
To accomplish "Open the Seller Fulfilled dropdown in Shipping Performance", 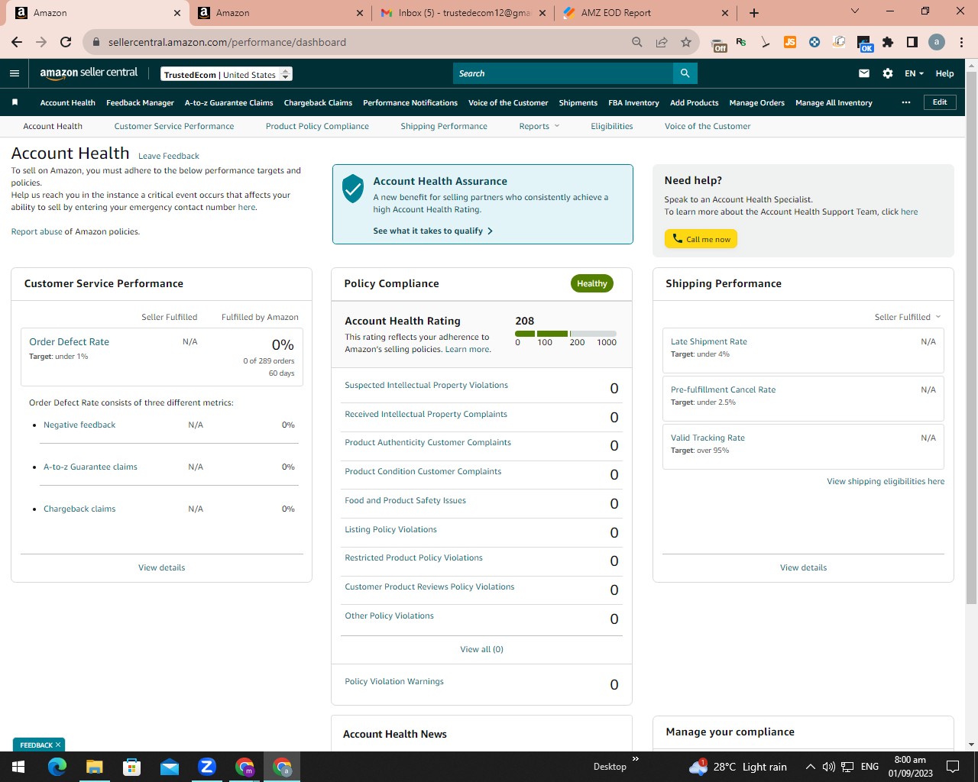I will click(x=908, y=317).
